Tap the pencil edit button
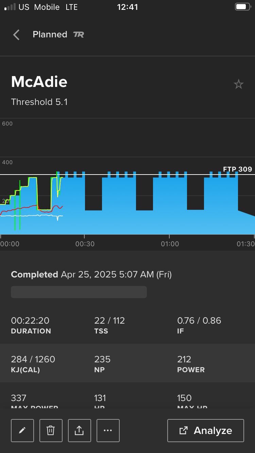Screen dimensions: 255x453 22,431
